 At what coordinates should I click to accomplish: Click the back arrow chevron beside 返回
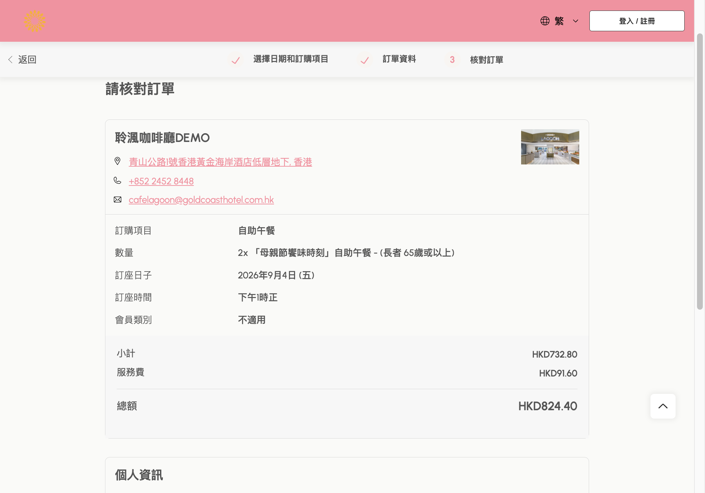click(11, 60)
